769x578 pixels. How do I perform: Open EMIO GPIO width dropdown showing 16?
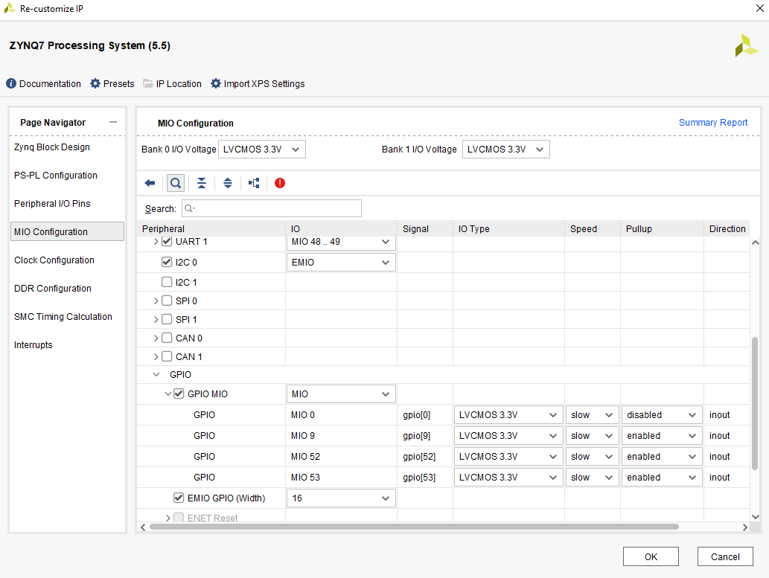click(341, 498)
